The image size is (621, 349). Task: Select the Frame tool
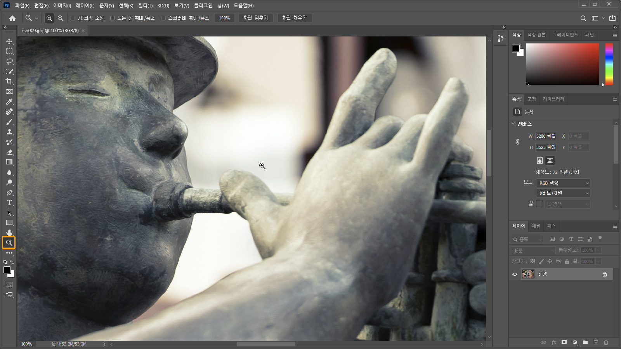coord(9,92)
